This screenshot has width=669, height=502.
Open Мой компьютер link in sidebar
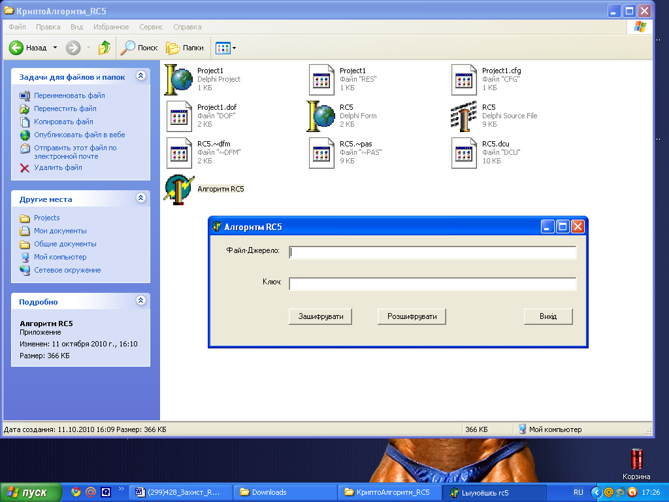click(60, 258)
